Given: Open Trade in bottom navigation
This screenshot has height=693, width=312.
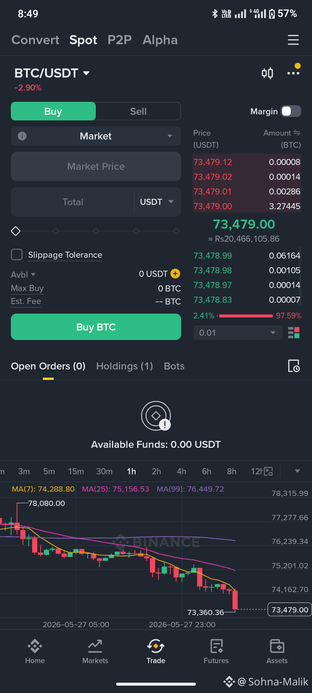Looking at the screenshot, I should click(156, 651).
